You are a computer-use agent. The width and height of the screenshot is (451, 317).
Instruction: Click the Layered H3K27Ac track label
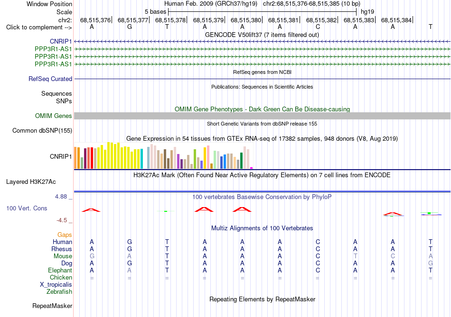pyautogui.click(x=31, y=182)
